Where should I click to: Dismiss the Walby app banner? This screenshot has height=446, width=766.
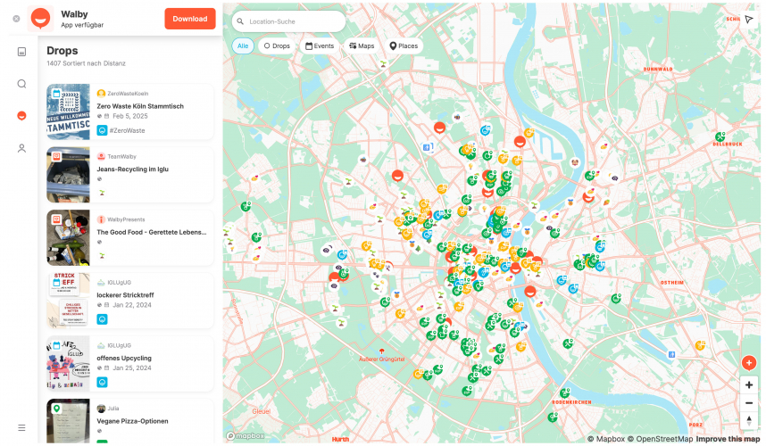pyautogui.click(x=16, y=19)
